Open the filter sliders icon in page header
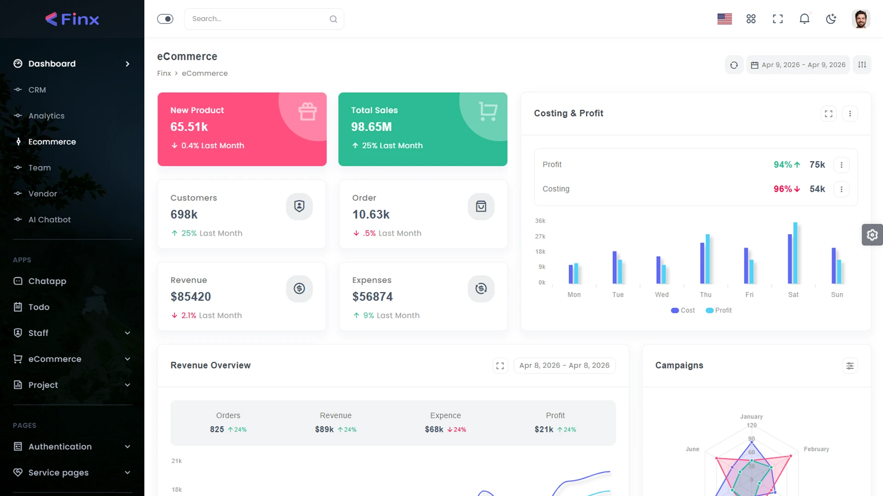Image resolution: width=883 pixels, height=496 pixels. coord(862,65)
